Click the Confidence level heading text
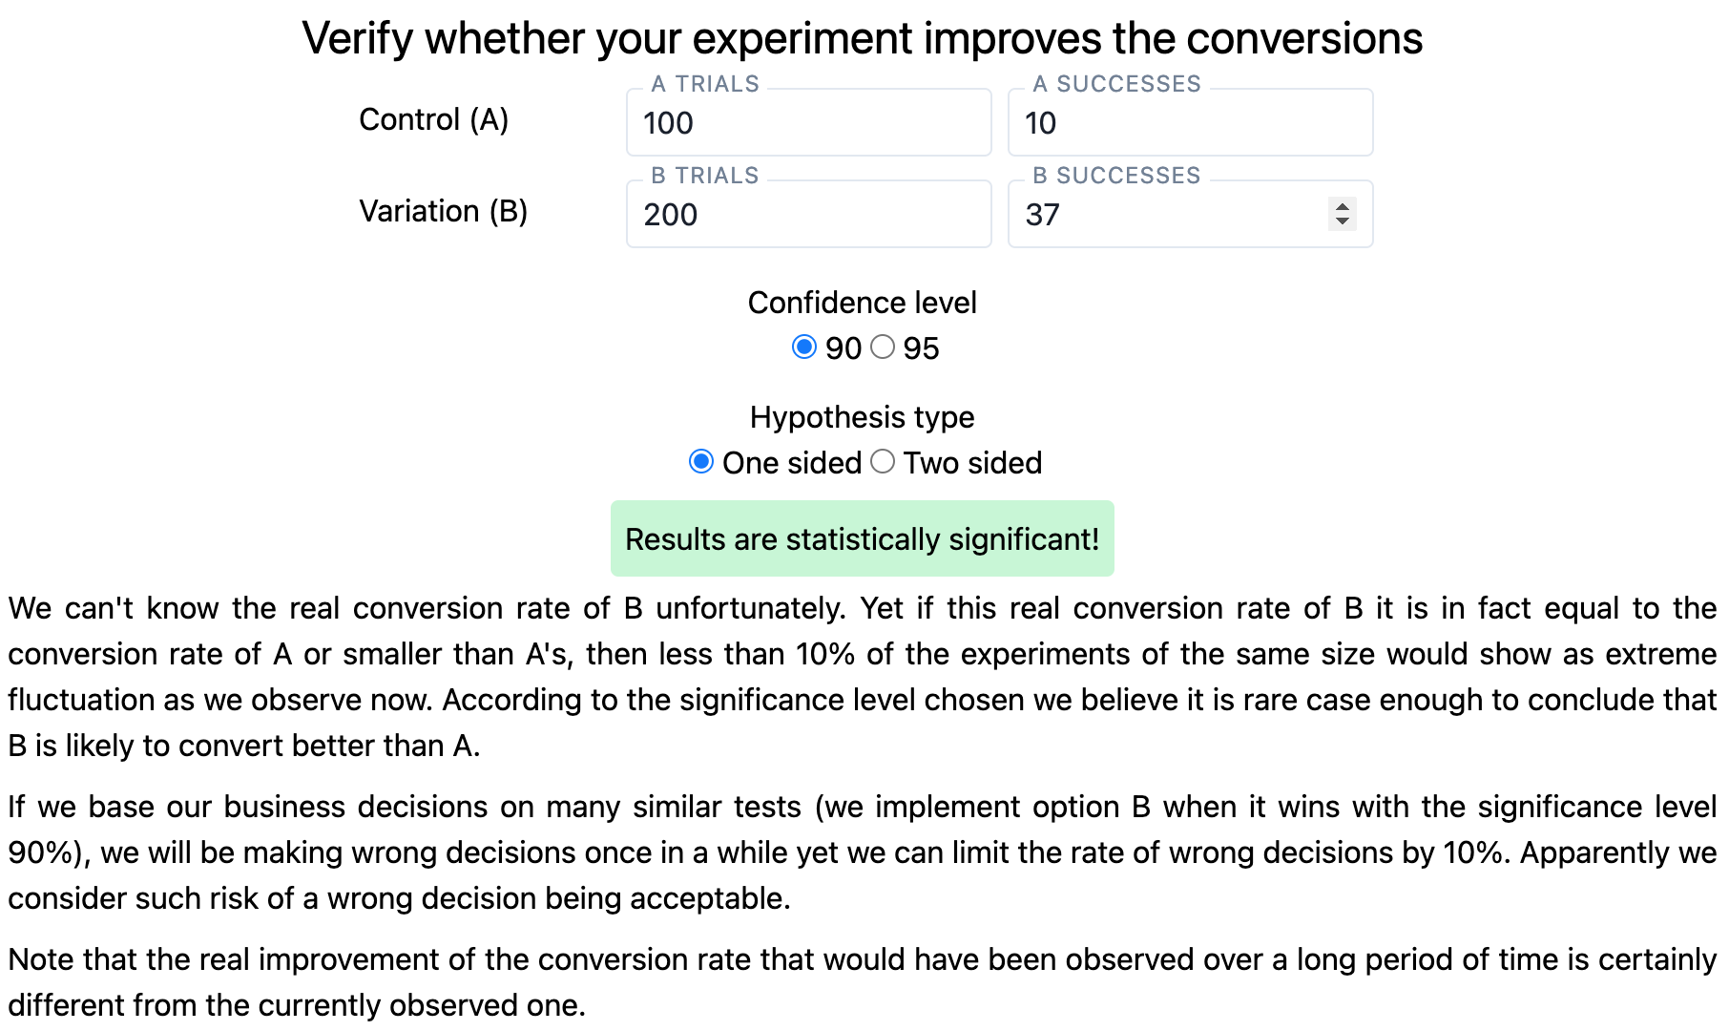The width and height of the screenshot is (1729, 1031). pos(862,303)
